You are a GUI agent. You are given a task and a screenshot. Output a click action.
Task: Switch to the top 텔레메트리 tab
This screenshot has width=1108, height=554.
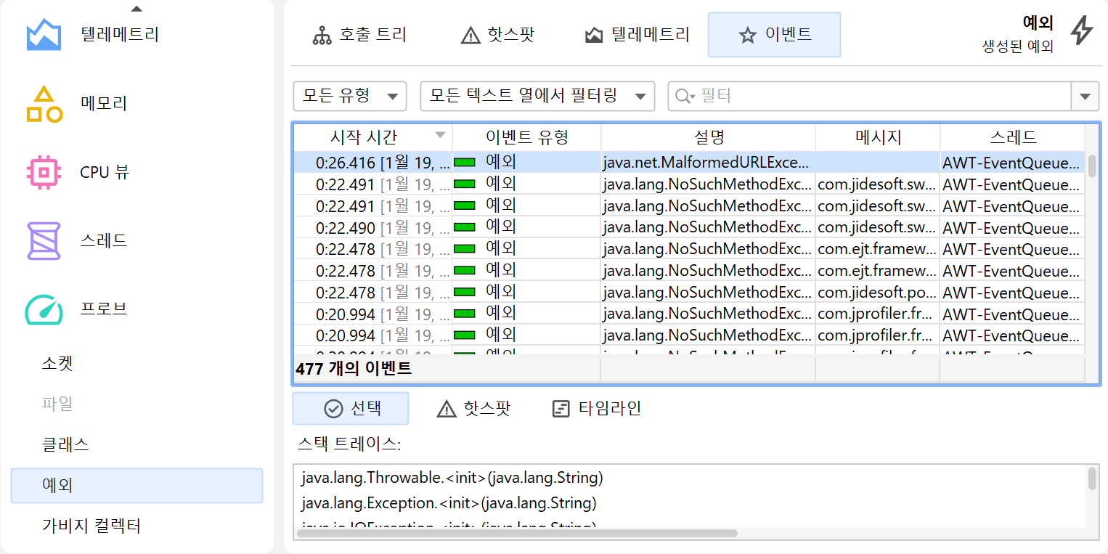[x=637, y=34]
